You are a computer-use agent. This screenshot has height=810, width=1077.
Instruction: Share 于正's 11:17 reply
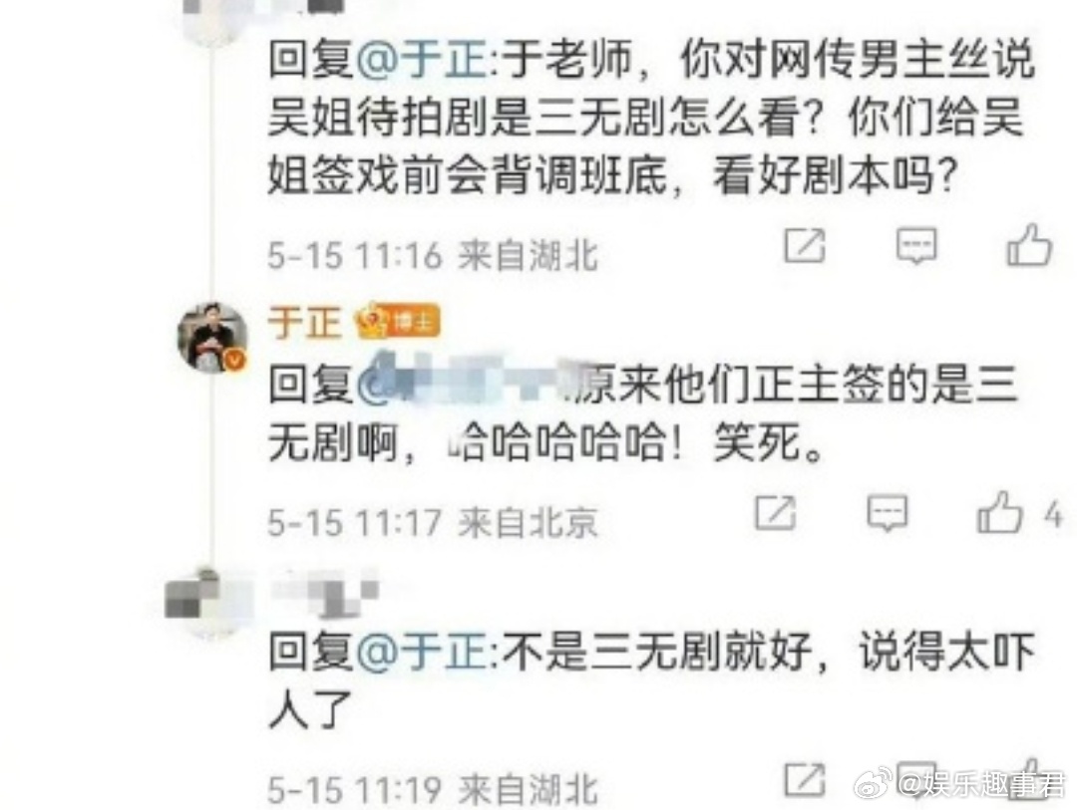(776, 513)
